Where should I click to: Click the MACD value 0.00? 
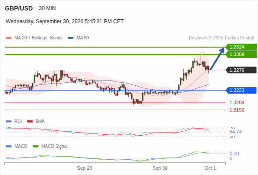(x=234, y=154)
